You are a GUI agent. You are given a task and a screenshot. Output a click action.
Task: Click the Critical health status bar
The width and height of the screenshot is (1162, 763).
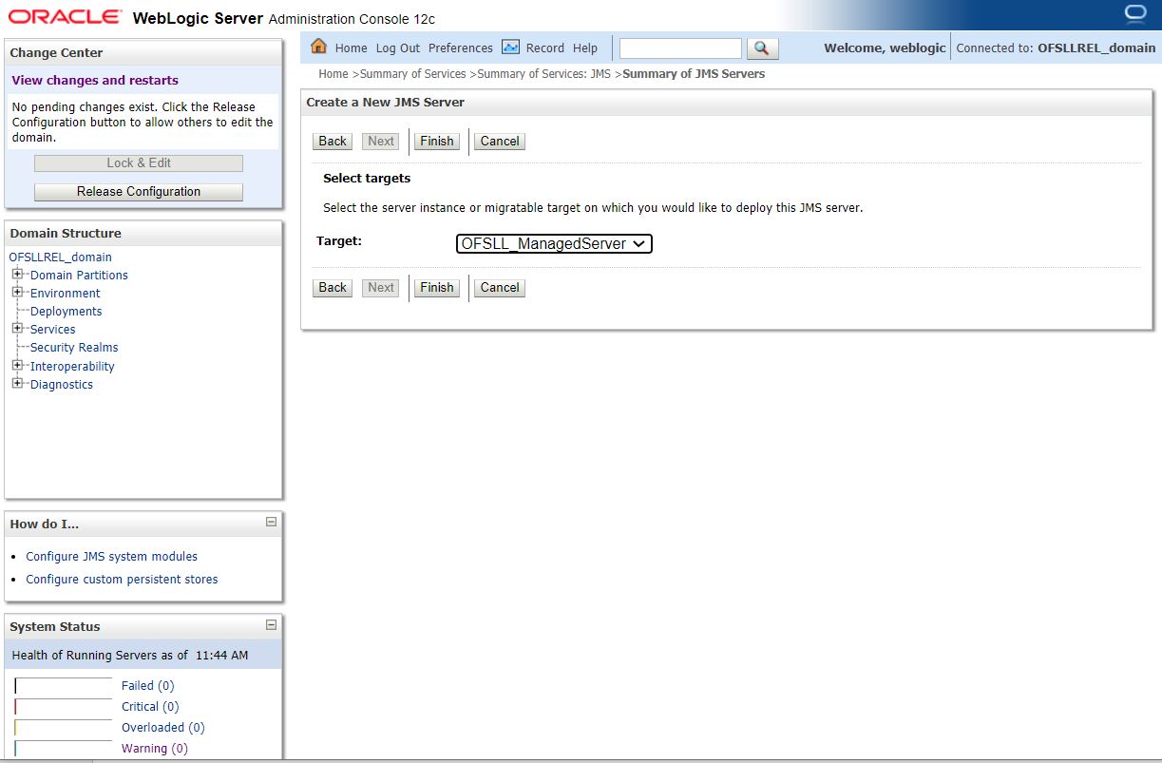click(x=64, y=706)
